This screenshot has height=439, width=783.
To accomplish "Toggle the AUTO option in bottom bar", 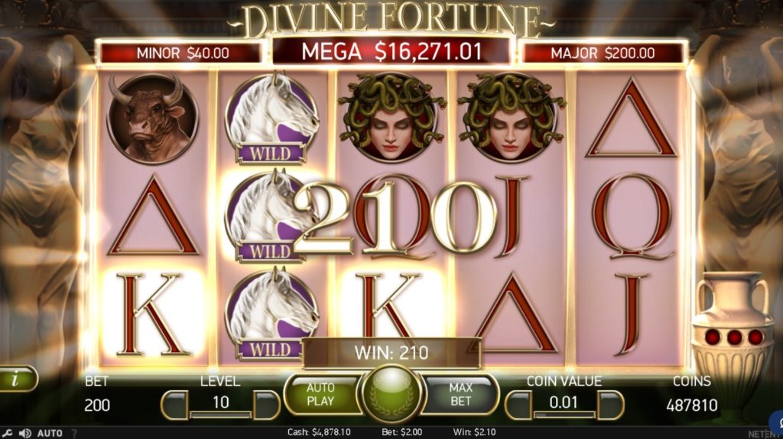I will coord(50,433).
